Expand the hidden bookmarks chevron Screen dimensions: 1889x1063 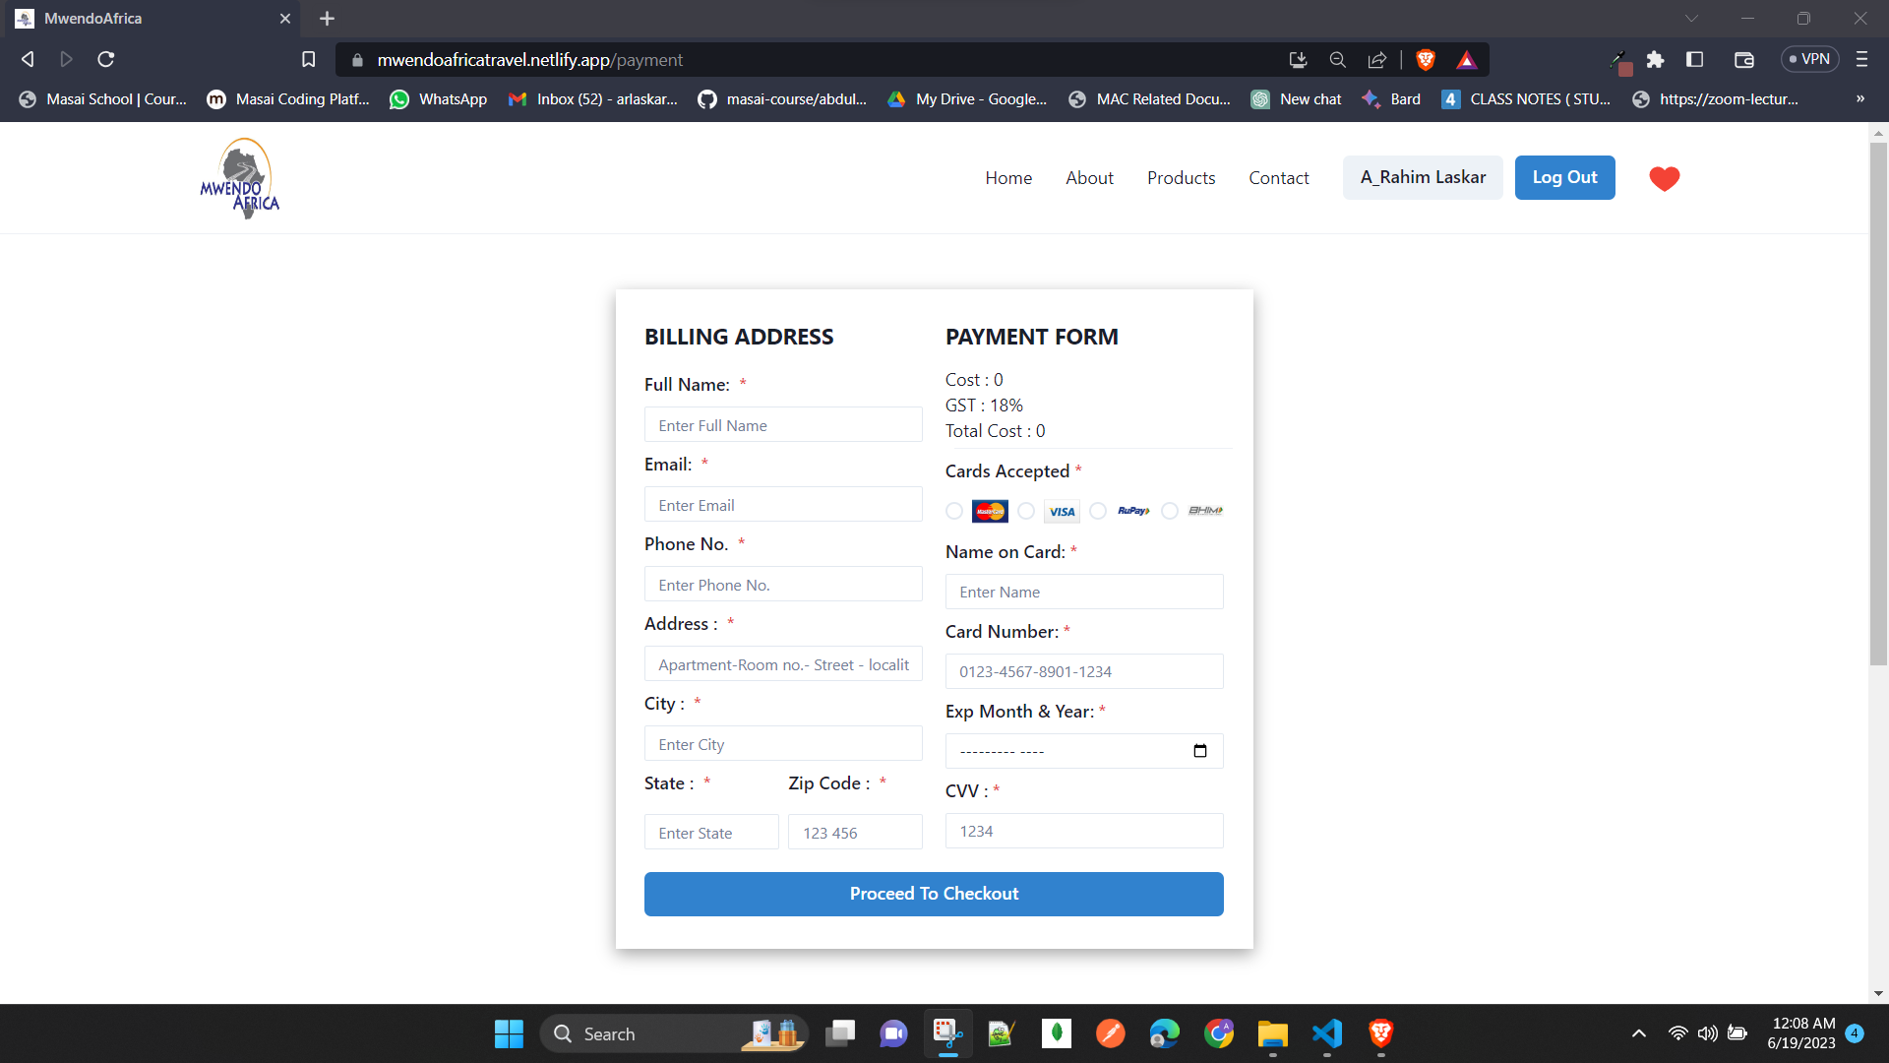tap(1859, 98)
